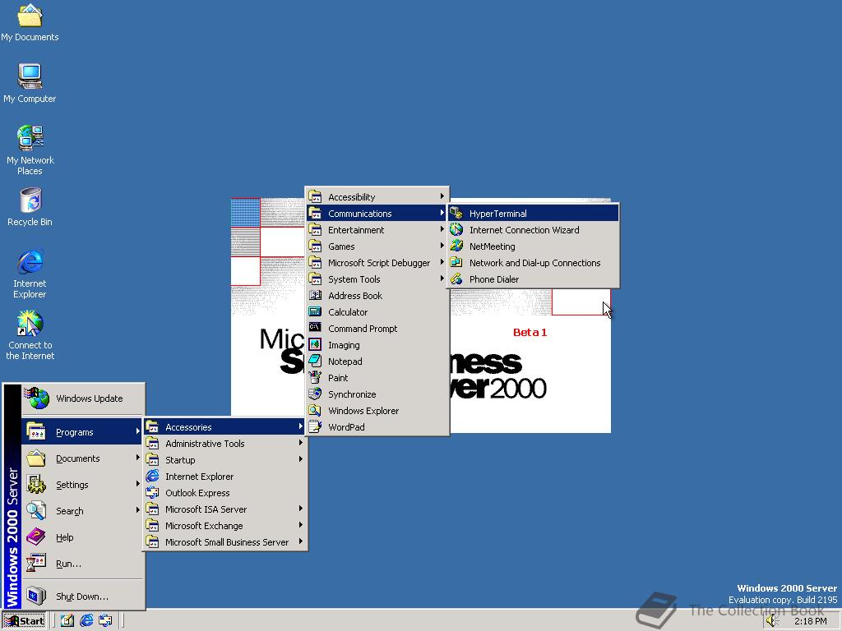Click the Start button
The width and height of the screenshot is (842, 631).
click(24, 621)
